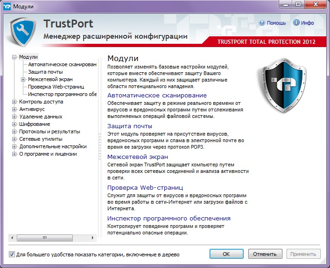The image size is (330, 268).
Task: Expand the Удаление данных node
Action: pyautogui.click(x=14, y=117)
